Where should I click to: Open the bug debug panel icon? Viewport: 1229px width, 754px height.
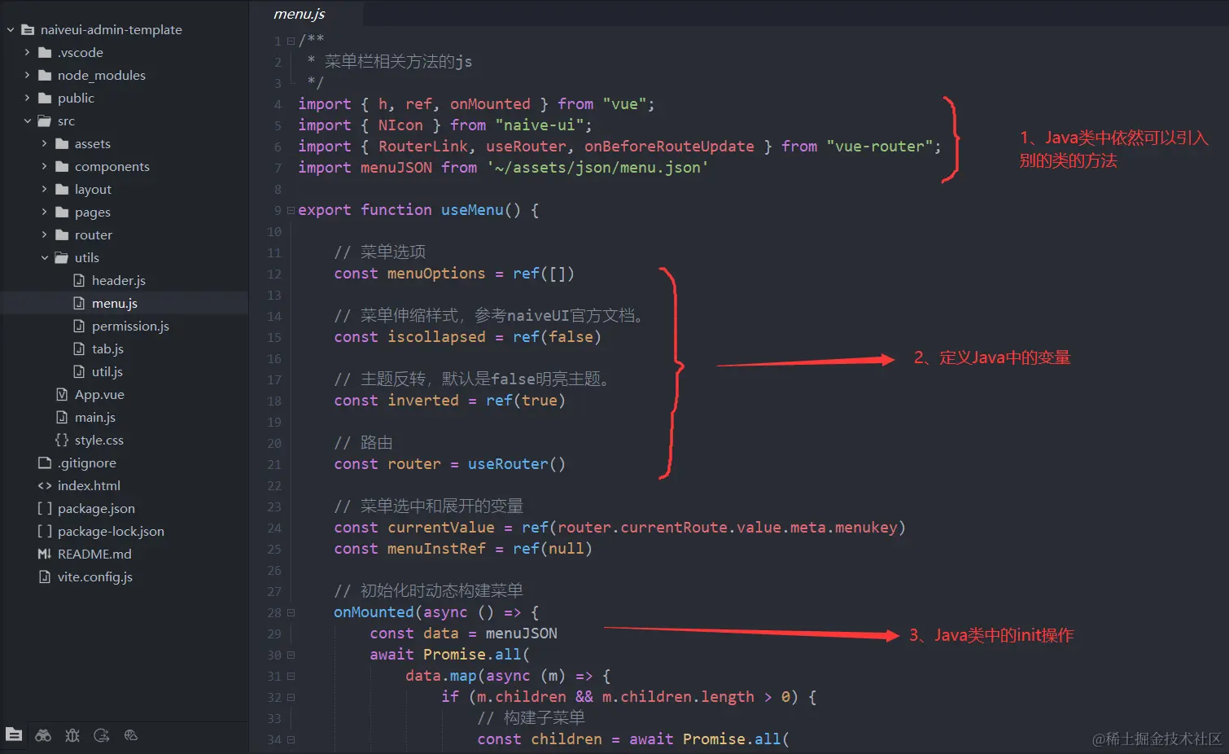(x=72, y=735)
